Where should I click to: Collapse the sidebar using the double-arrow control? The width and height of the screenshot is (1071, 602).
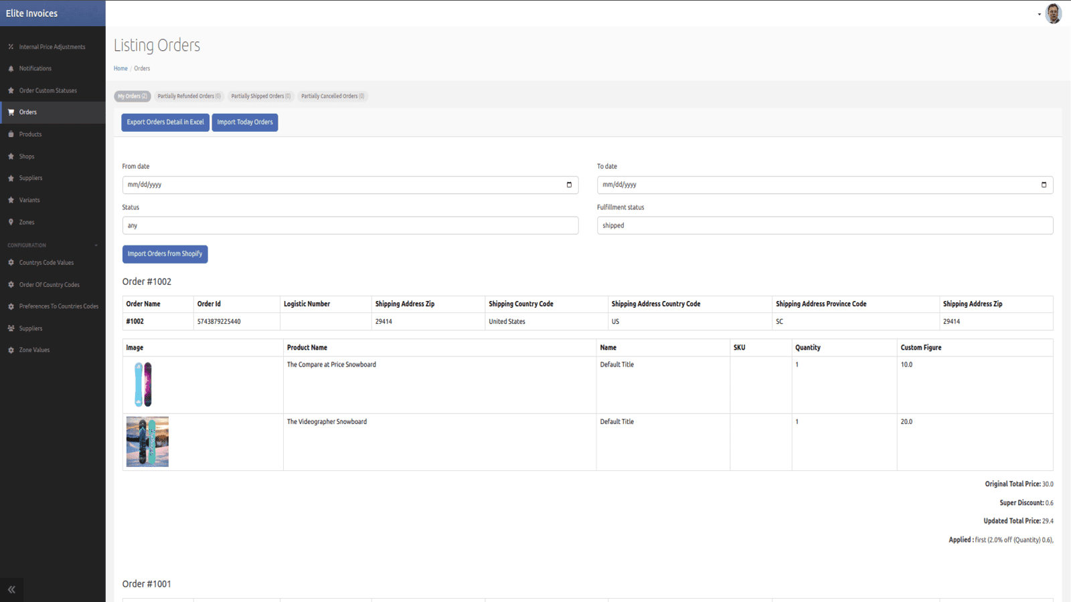pyautogui.click(x=11, y=589)
